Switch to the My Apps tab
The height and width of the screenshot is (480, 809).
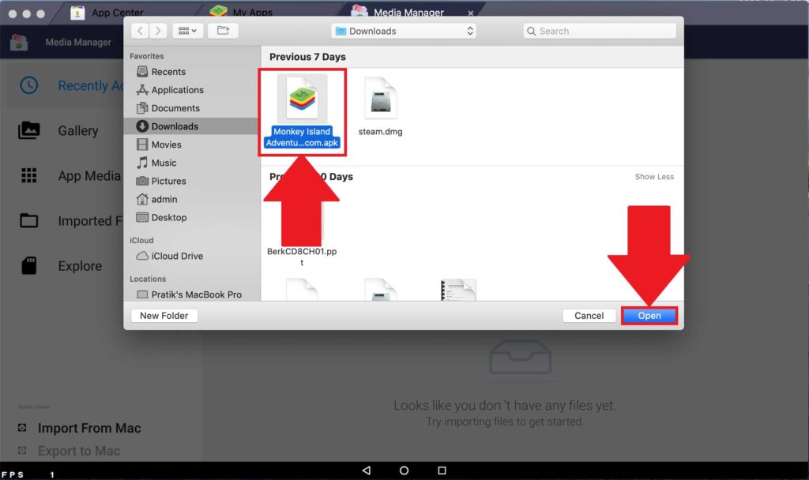pos(252,13)
